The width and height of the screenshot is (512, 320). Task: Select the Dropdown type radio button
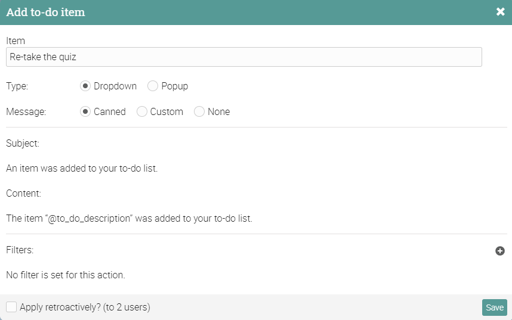point(85,86)
